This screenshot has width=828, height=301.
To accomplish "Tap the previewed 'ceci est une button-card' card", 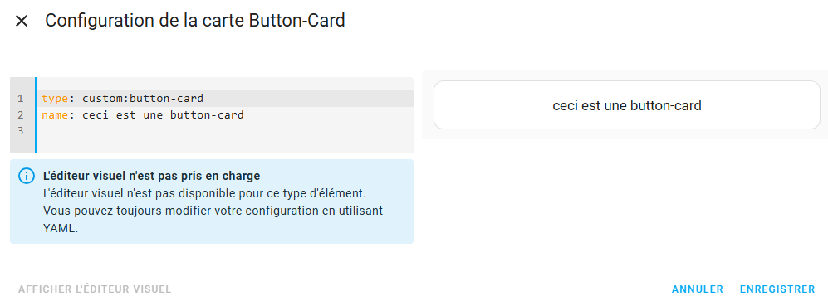I will pos(626,105).
